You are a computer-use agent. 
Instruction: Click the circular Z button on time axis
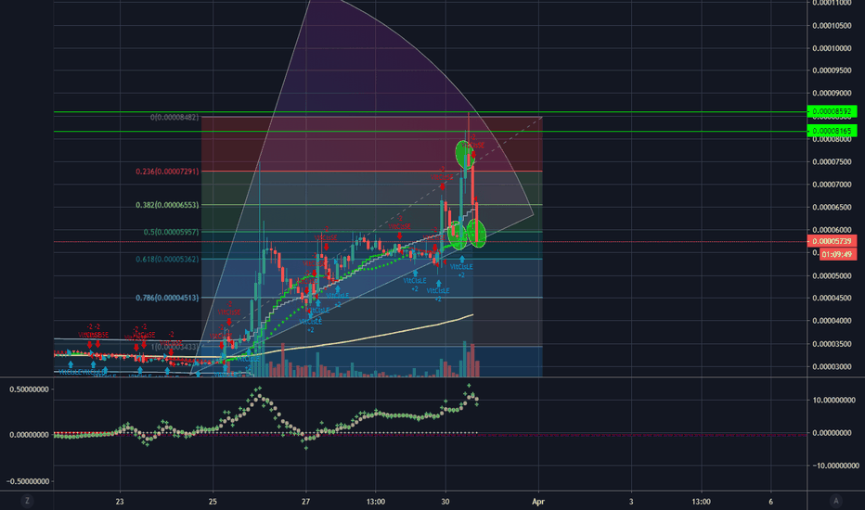click(27, 501)
